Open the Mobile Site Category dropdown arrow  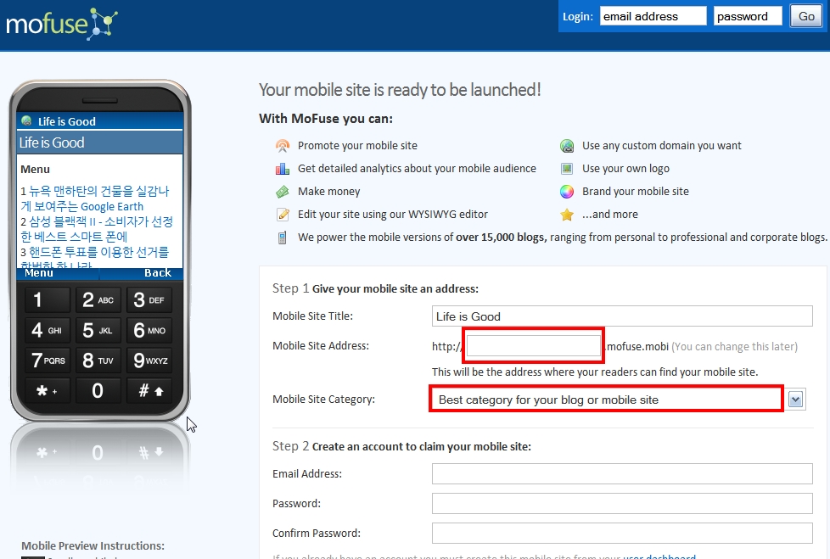(x=795, y=400)
